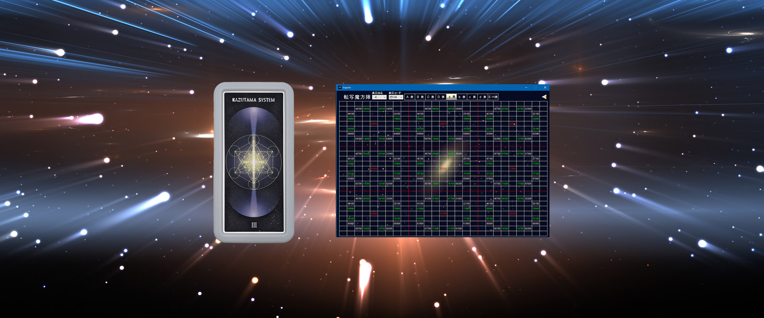Select green grid cell 14300
The image size is (764, 318).
click(x=366, y=139)
